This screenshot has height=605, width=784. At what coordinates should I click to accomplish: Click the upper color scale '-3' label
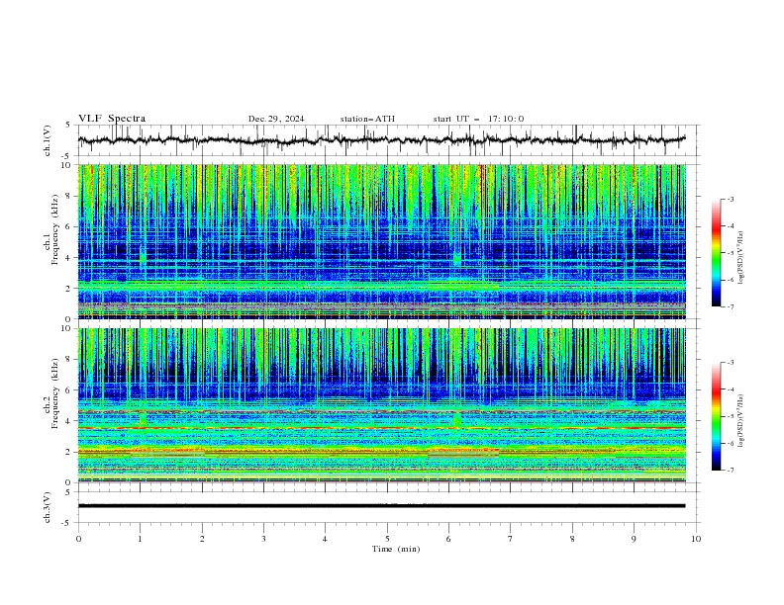730,199
